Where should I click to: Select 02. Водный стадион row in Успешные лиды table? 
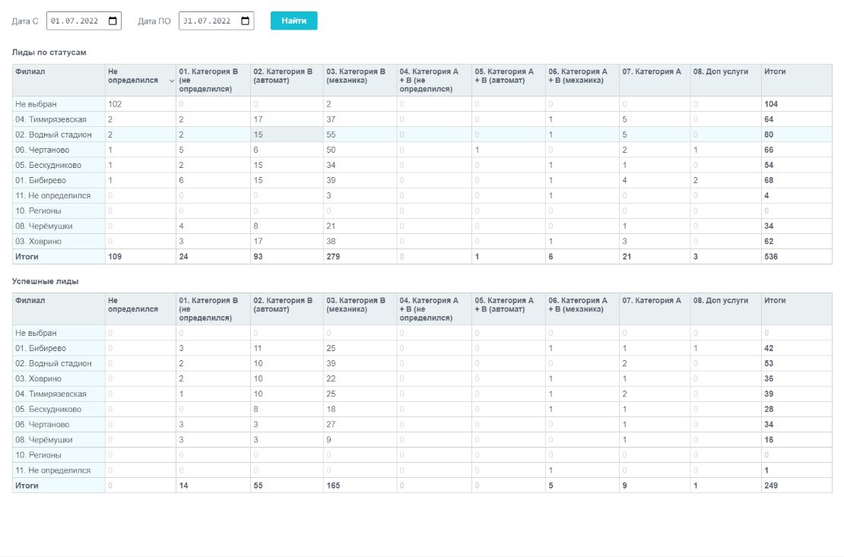(53, 363)
